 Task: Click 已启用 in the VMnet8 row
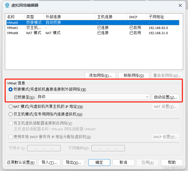[135, 33]
